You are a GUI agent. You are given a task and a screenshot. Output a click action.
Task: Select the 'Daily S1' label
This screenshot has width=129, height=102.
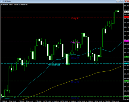pos(75,58)
